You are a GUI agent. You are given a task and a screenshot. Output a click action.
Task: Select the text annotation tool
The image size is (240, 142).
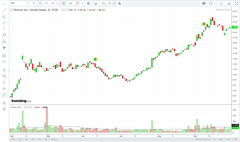4,29
